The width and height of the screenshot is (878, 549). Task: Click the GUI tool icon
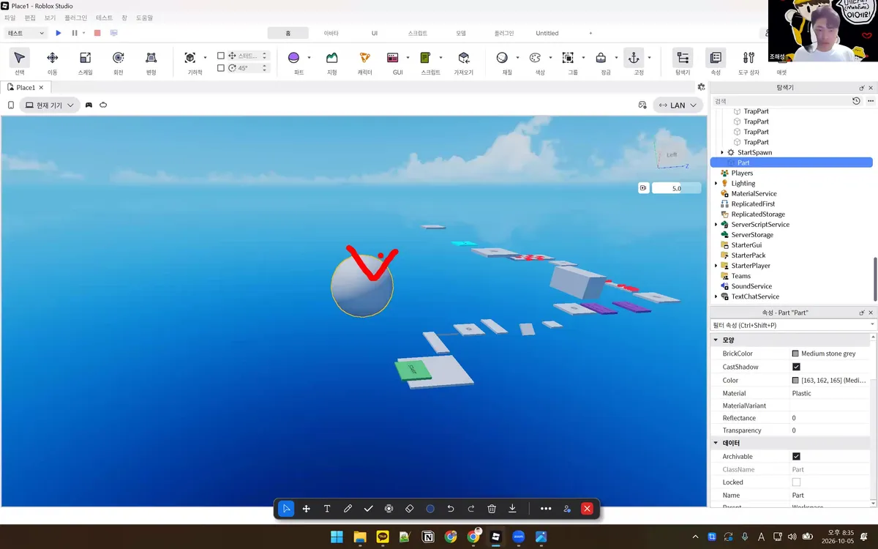coord(393,58)
